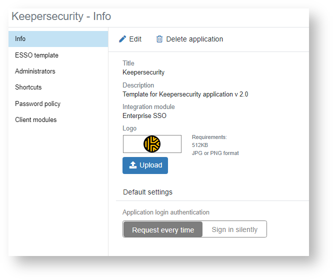Click the upload arrow icon on the Upload button
Image resolution: width=333 pixels, height=280 pixels.
click(x=133, y=165)
